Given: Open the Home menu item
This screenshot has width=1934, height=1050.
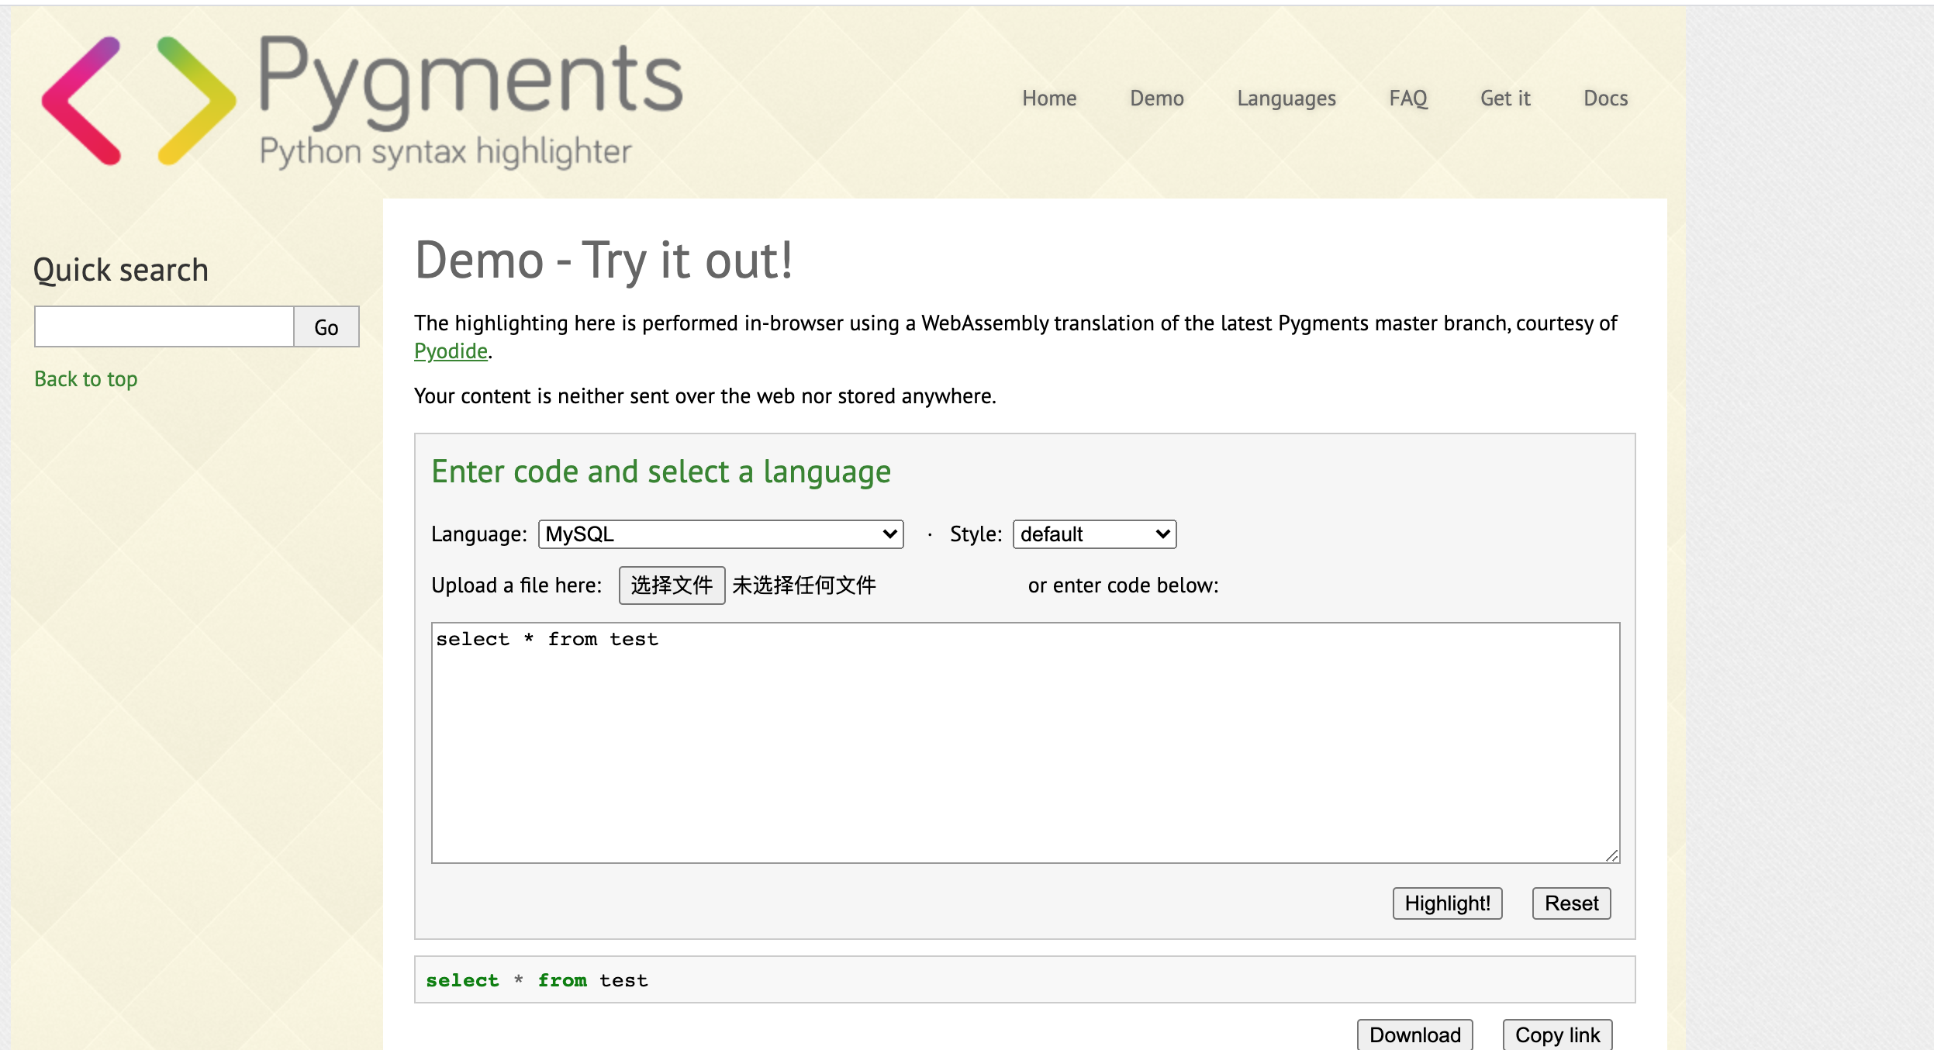Looking at the screenshot, I should pyautogui.click(x=1048, y=98).
